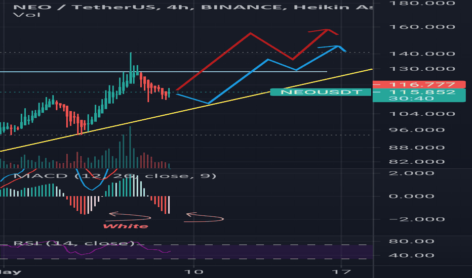The image size is (472, 278).
Task: Click the date label 10 on time axis
Action: tap(194, 272)
